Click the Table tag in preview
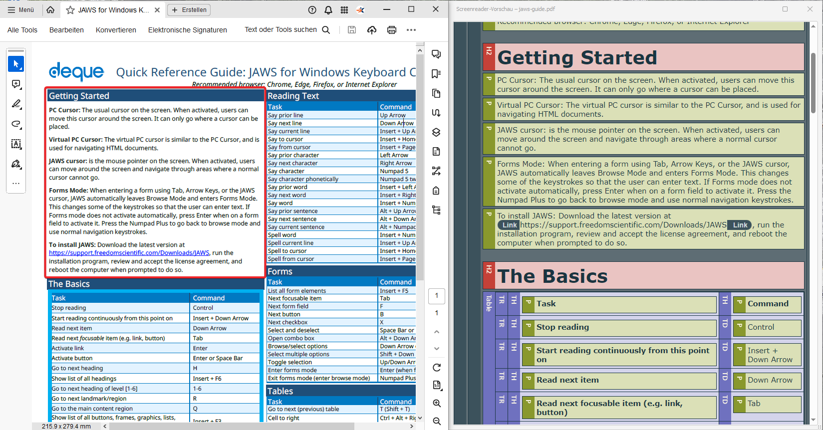 pos(489,303)
